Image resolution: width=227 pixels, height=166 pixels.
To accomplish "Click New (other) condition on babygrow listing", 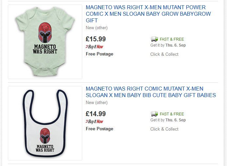I will pos(97,28).
